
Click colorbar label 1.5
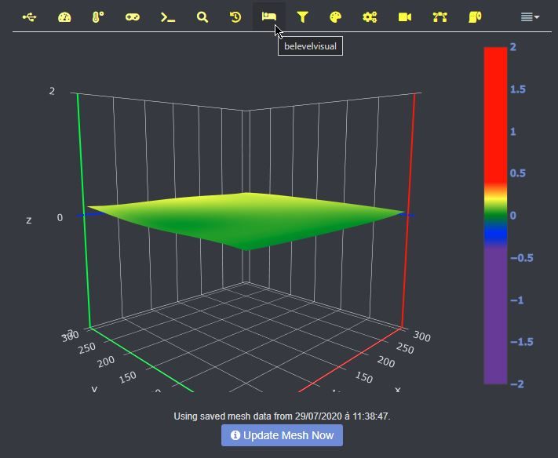click(518, 89)
